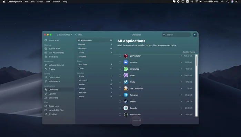Image resolution: width=241 pixels, height=137 pixels.
Task: Open the Updater icon in sidebar
Action: (x=46, y=94)
